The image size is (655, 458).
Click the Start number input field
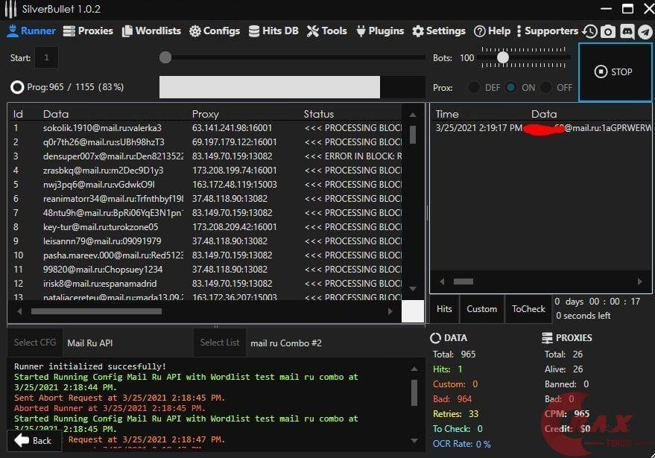pyautogui.click(x=47, y=57)
